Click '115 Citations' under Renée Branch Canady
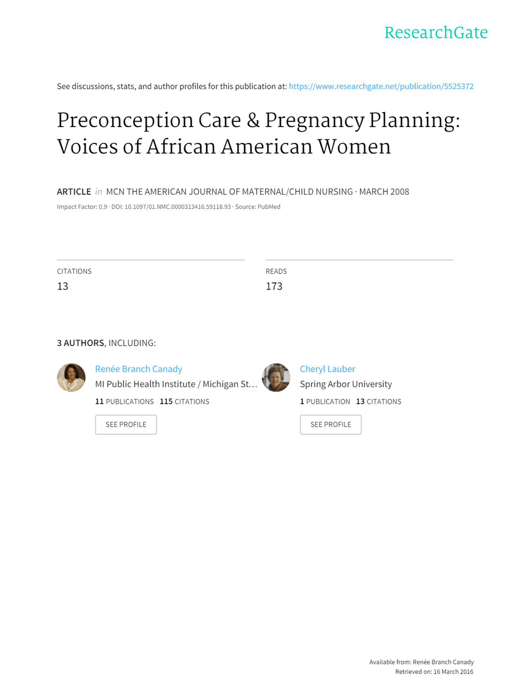Viewport: 531px width, 687px height. click(184, 402)
